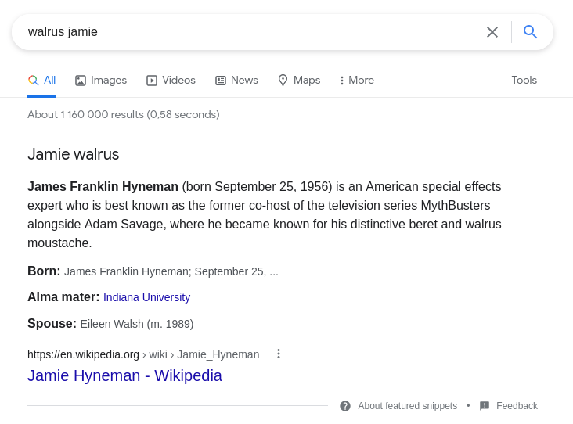Open the Jamie Hyneman - Wikipedia result

124,375
